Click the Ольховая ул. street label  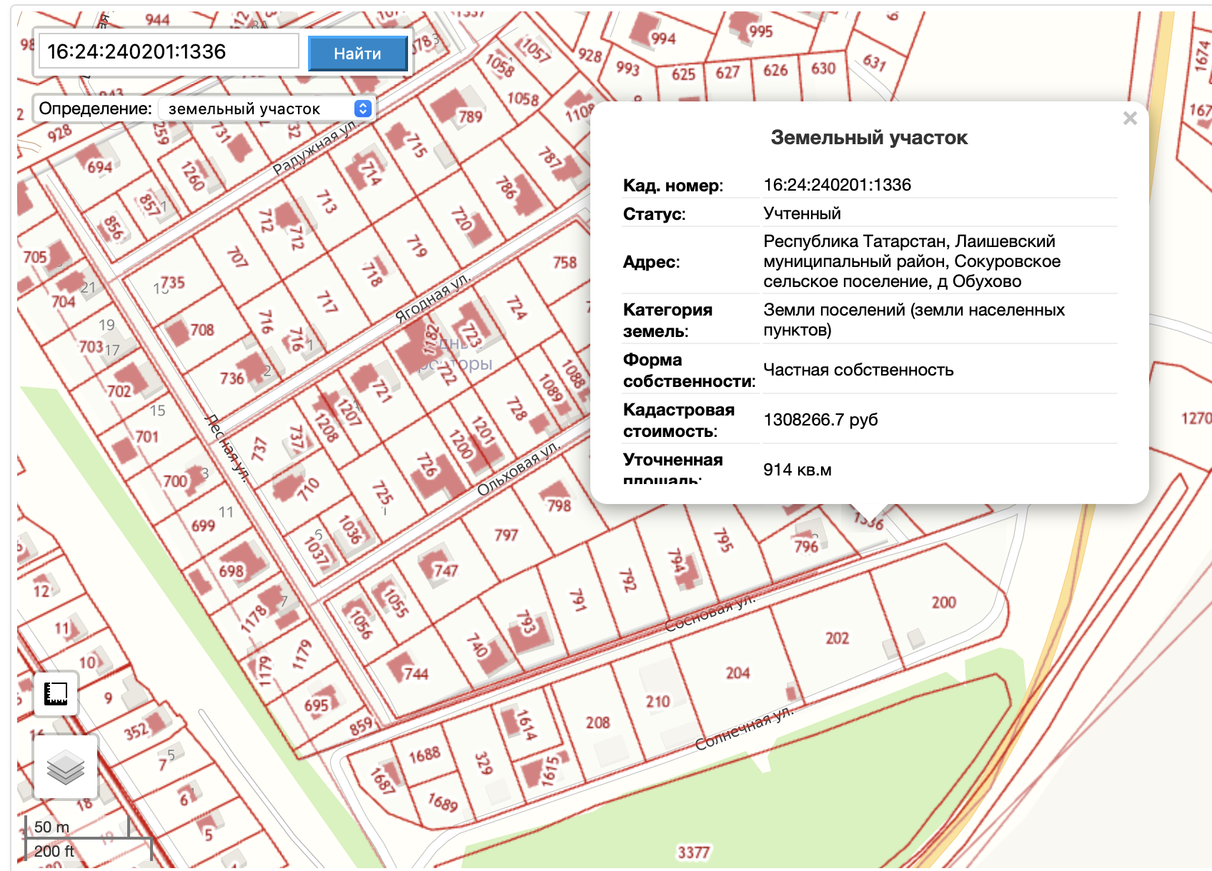[x=518, y=468]
